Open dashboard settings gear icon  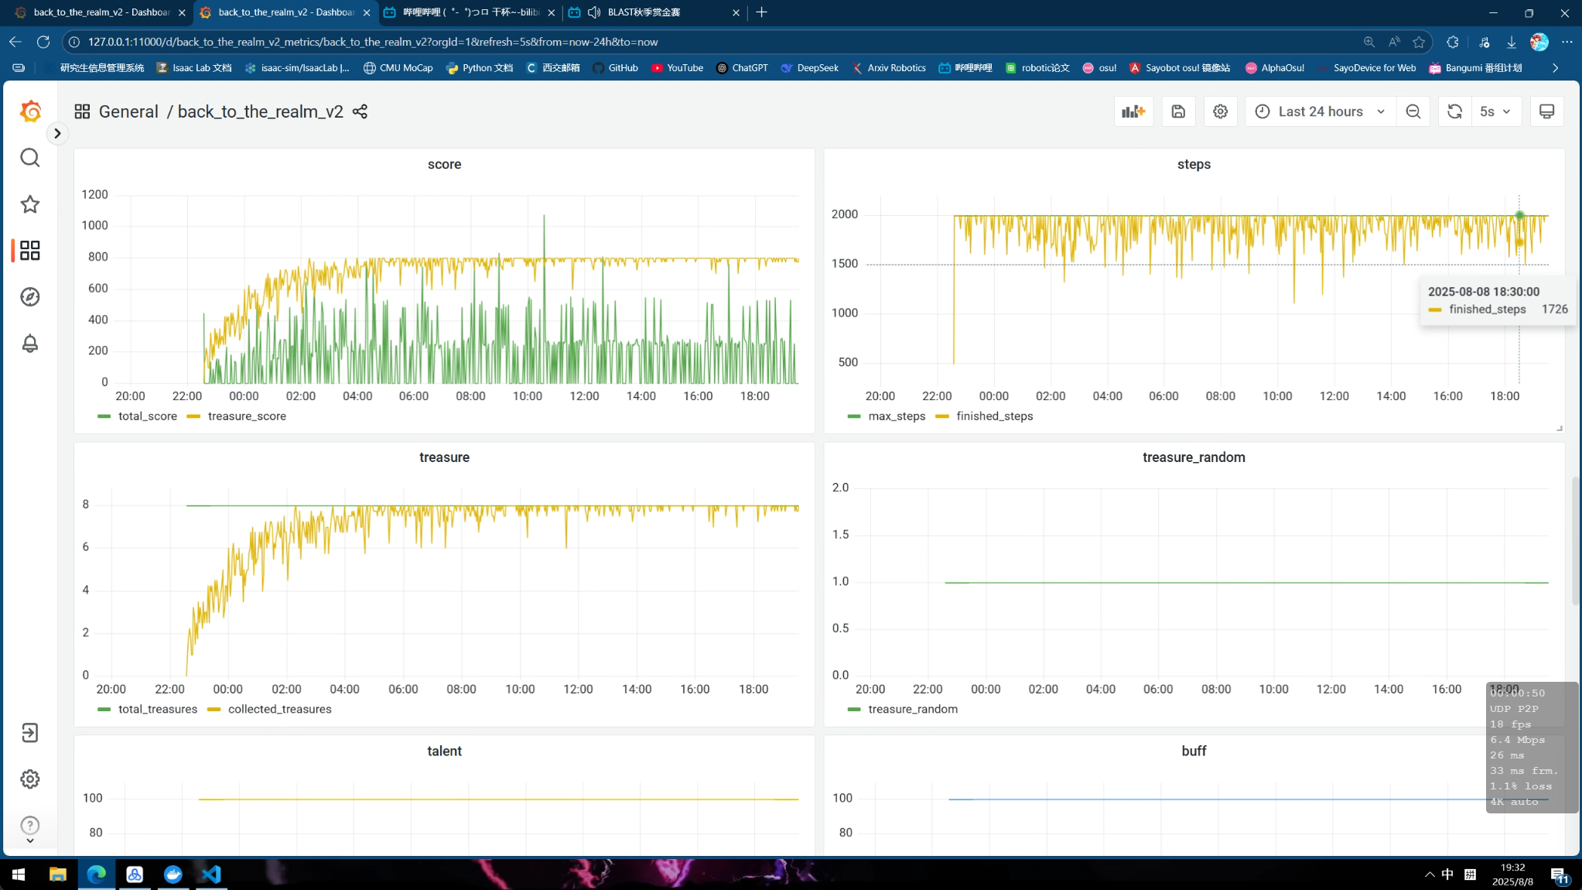click(1220, 111)
